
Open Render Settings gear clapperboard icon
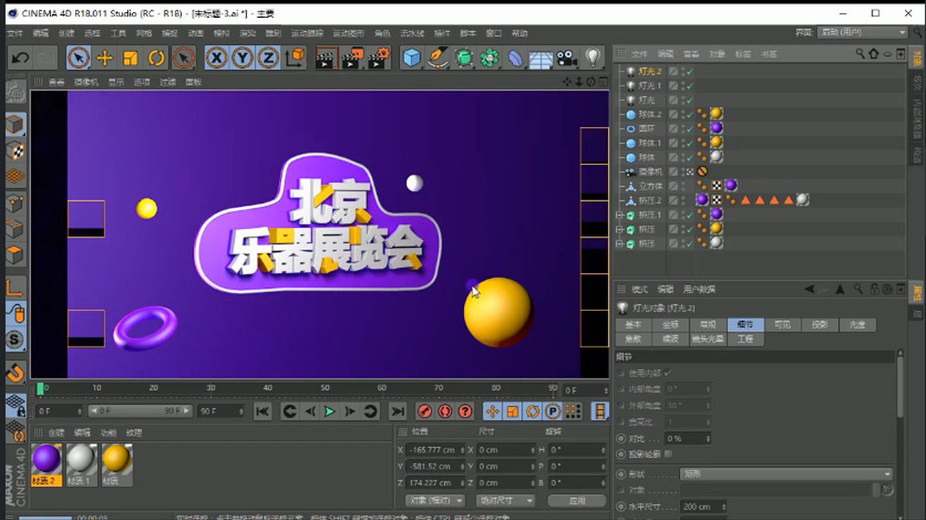(x=378, y=57)
